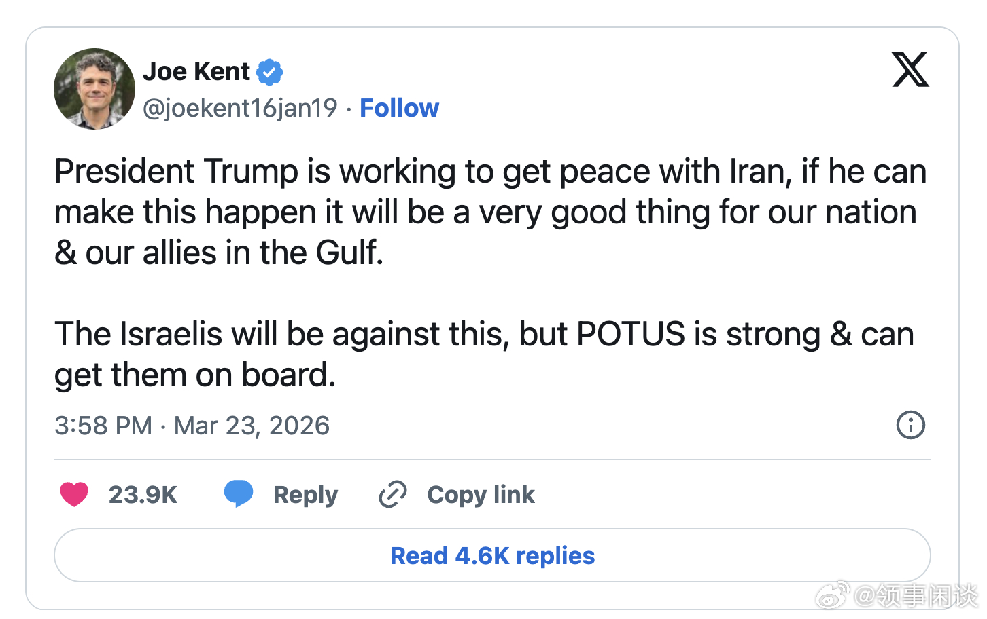Follow Joe Kent
The width and height of the screenshot is (987, 619).
click(399, 108)
